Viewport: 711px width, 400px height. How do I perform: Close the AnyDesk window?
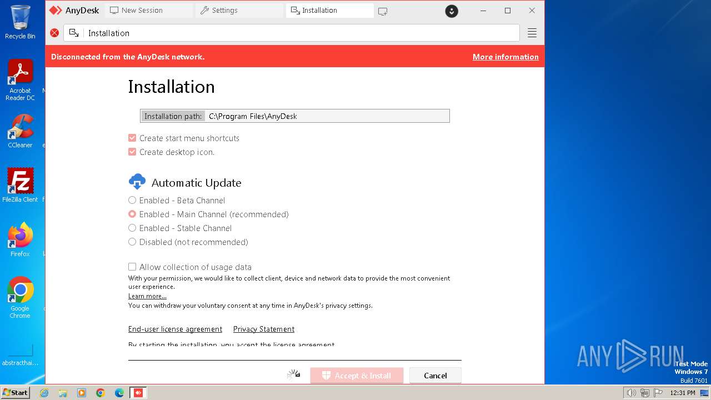tap(532, 11)
